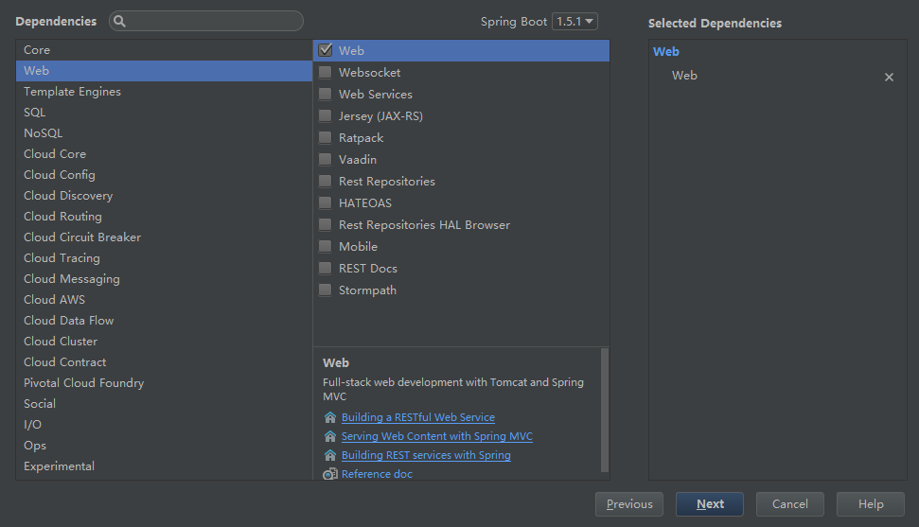Open the Template Engines category
This screenshot has height=527, width=919.
click(164, 92)
